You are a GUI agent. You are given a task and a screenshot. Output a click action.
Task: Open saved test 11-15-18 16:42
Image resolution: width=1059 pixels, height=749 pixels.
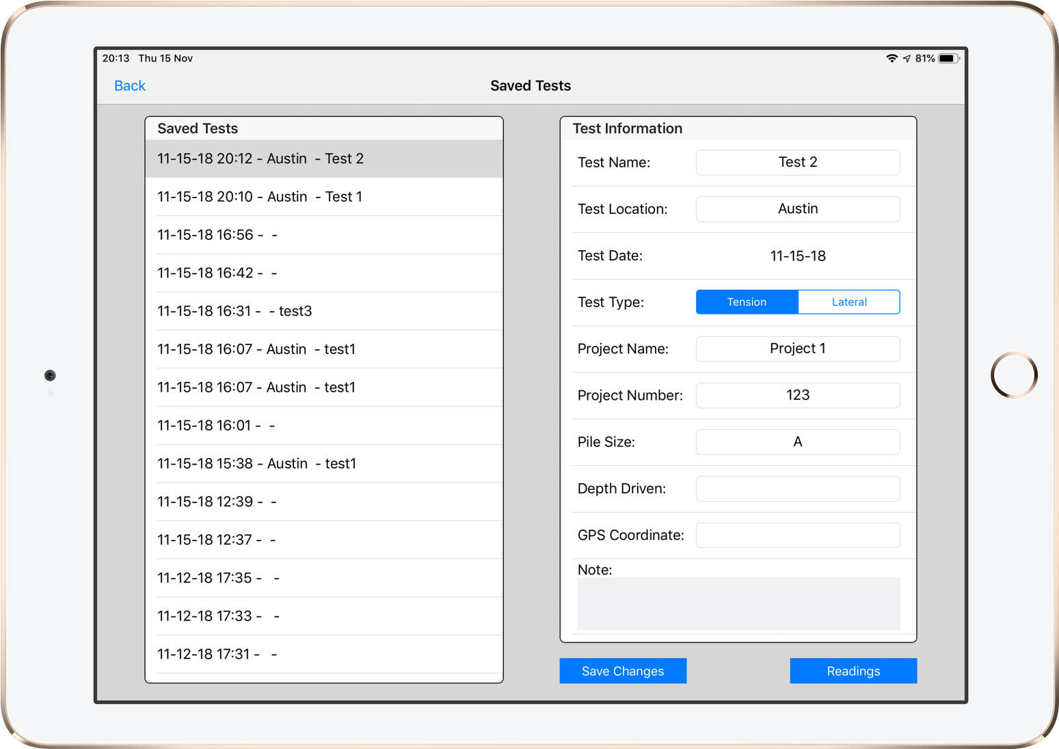324,273
